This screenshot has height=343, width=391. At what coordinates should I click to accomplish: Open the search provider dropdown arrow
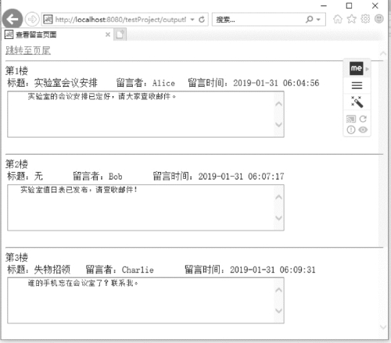pyautogui.click(x=318, y=20)
